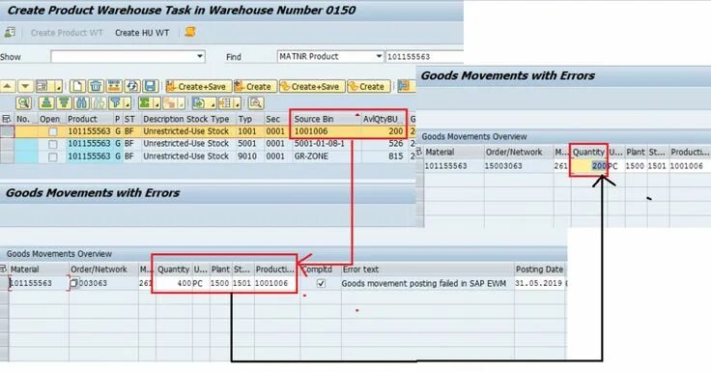Click the refresh arrows icon beside Save
The image size is (711, 372).
(132, 86)
